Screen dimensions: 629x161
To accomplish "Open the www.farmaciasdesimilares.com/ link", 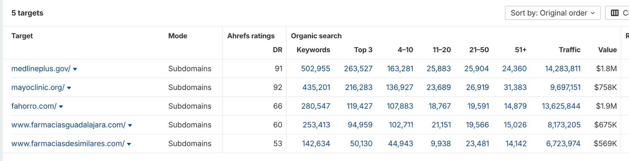I will pyautogui.click(x=68, y=143).
